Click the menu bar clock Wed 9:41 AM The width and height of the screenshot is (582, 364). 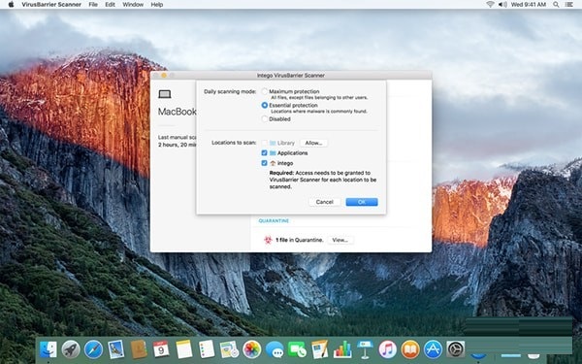click(529, 5)
